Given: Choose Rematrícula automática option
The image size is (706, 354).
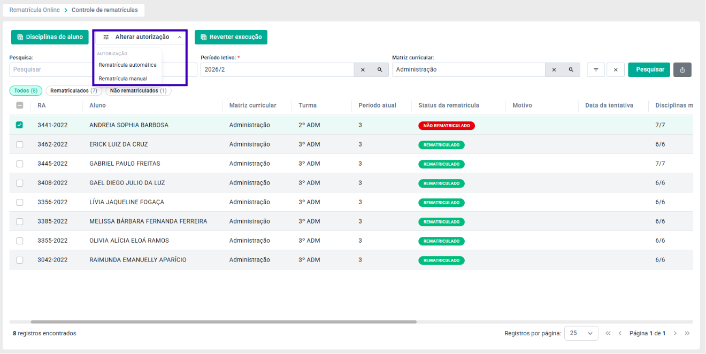Looking at the screenshot, I should pos(128,65).
